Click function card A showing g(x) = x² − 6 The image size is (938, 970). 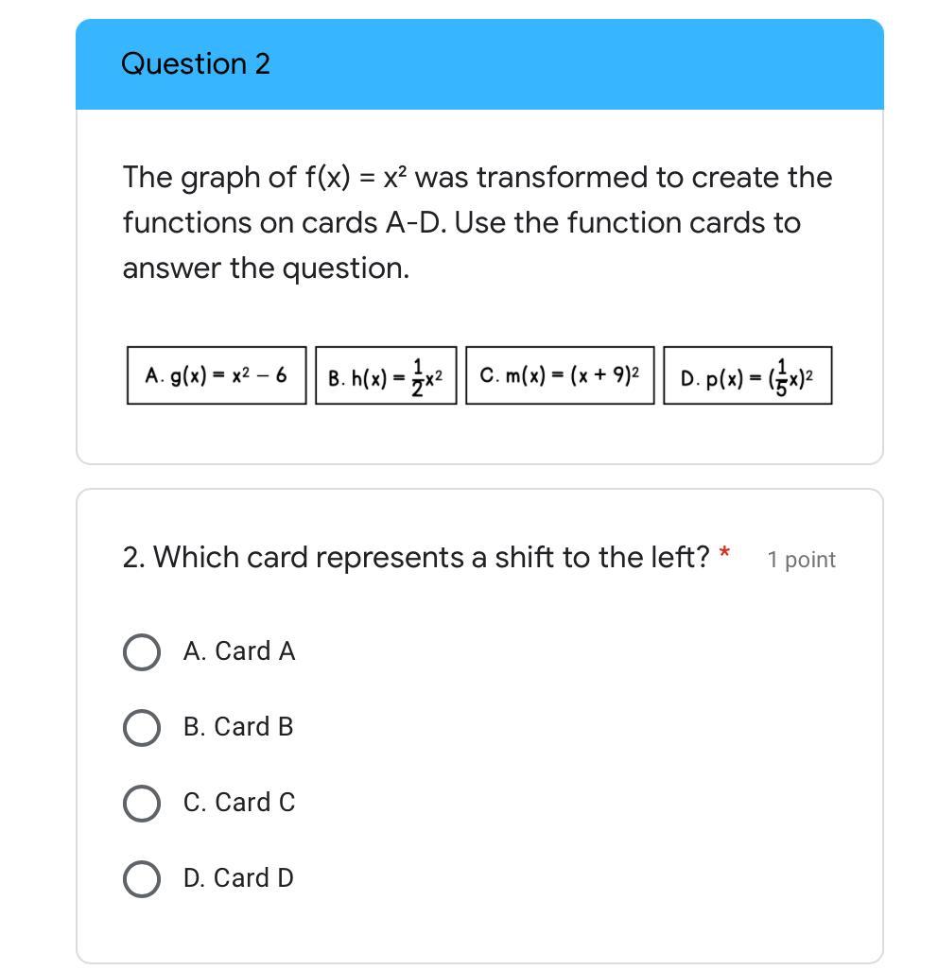click(x=217, y=375)
